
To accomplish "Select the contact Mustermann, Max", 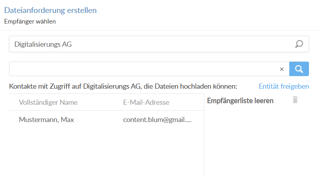I will tap(46, 120).
